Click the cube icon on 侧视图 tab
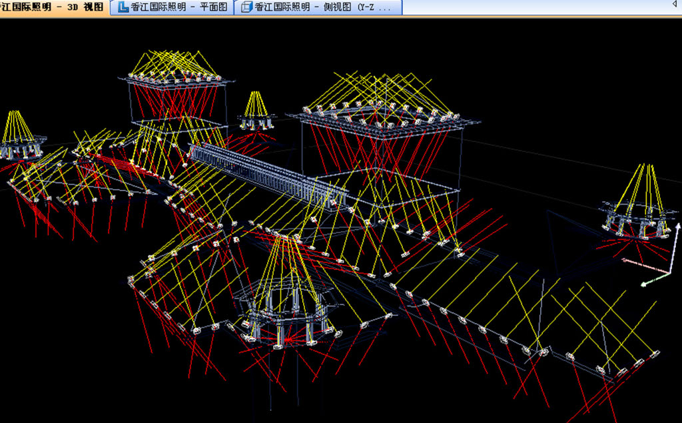Image resolution: width=682 pixels, height=423 pixels. pyautogui.click(x=246, y=7)
